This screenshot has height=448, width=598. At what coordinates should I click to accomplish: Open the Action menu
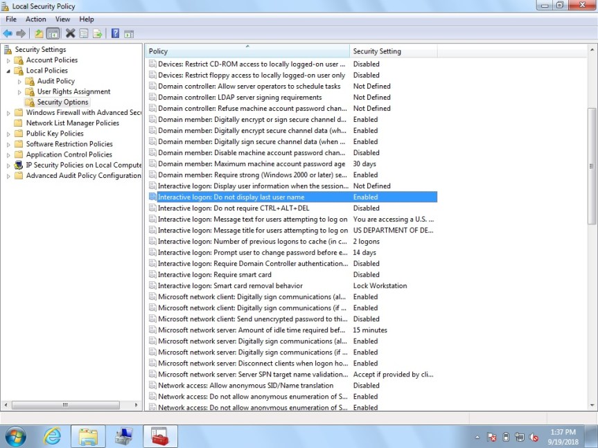[x=35, y=19]
